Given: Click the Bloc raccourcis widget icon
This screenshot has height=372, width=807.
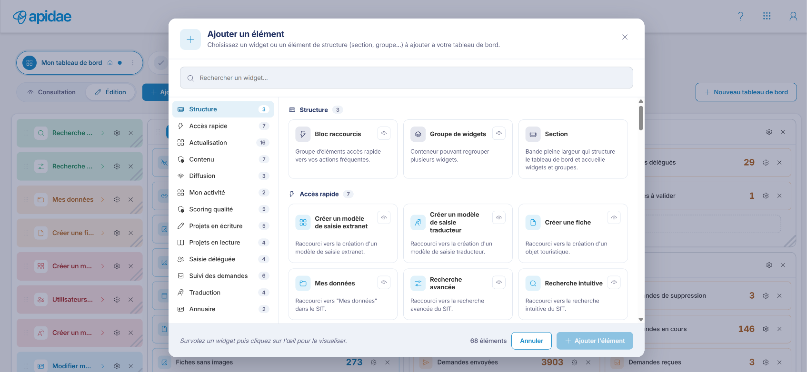Looking at the screenshot, I should (x=303, y=134).
